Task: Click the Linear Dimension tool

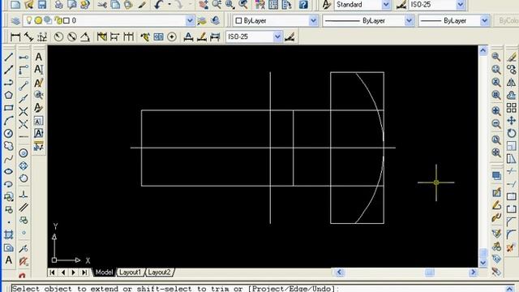Action: [15, 36]
